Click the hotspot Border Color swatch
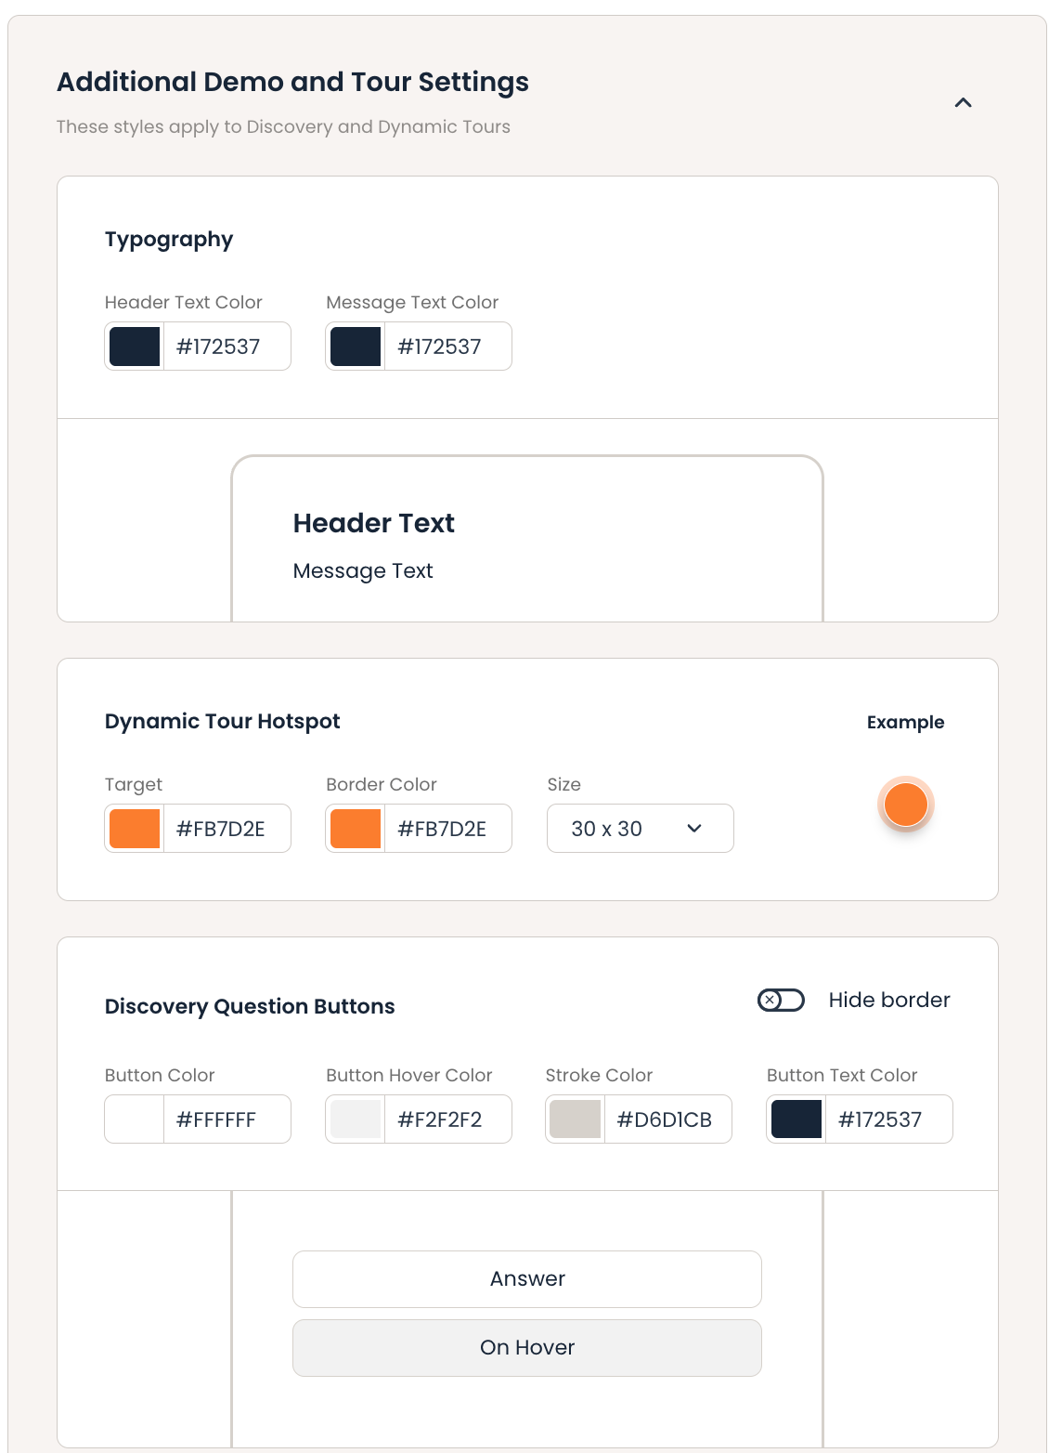This screenshot has width=1049, height=1453. [x=356, y=829]
